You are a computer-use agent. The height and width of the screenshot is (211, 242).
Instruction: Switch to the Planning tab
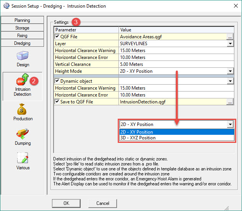click(x=22, y=20)
